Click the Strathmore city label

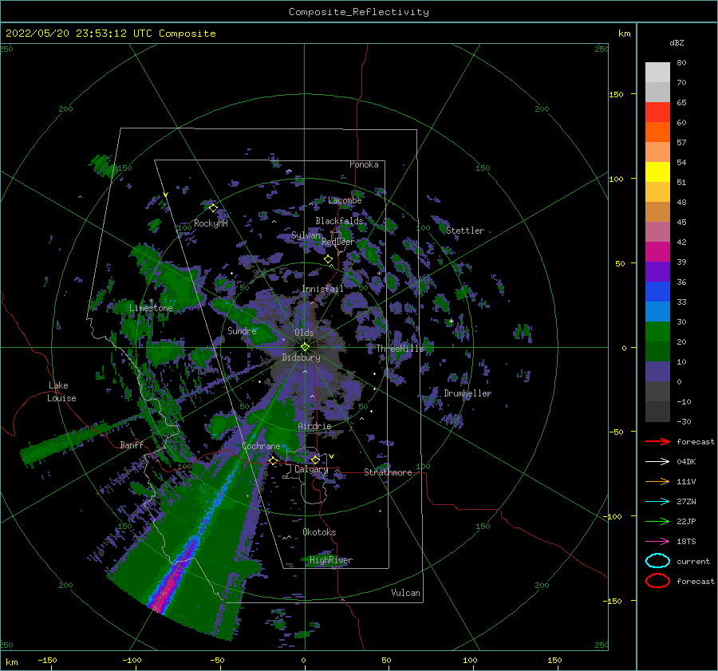pyautogui.click(x=388, y=472)
